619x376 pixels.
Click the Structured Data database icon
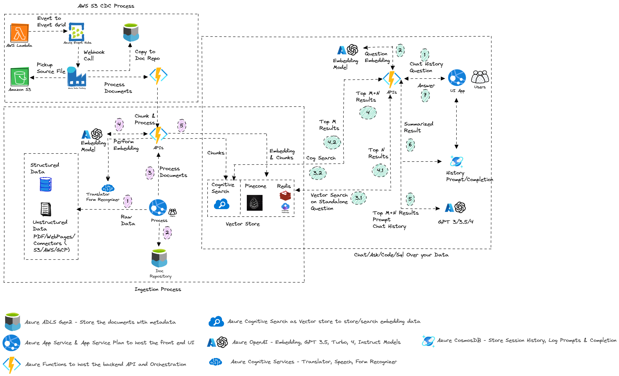pyautogui.click(x=46, y=185)
